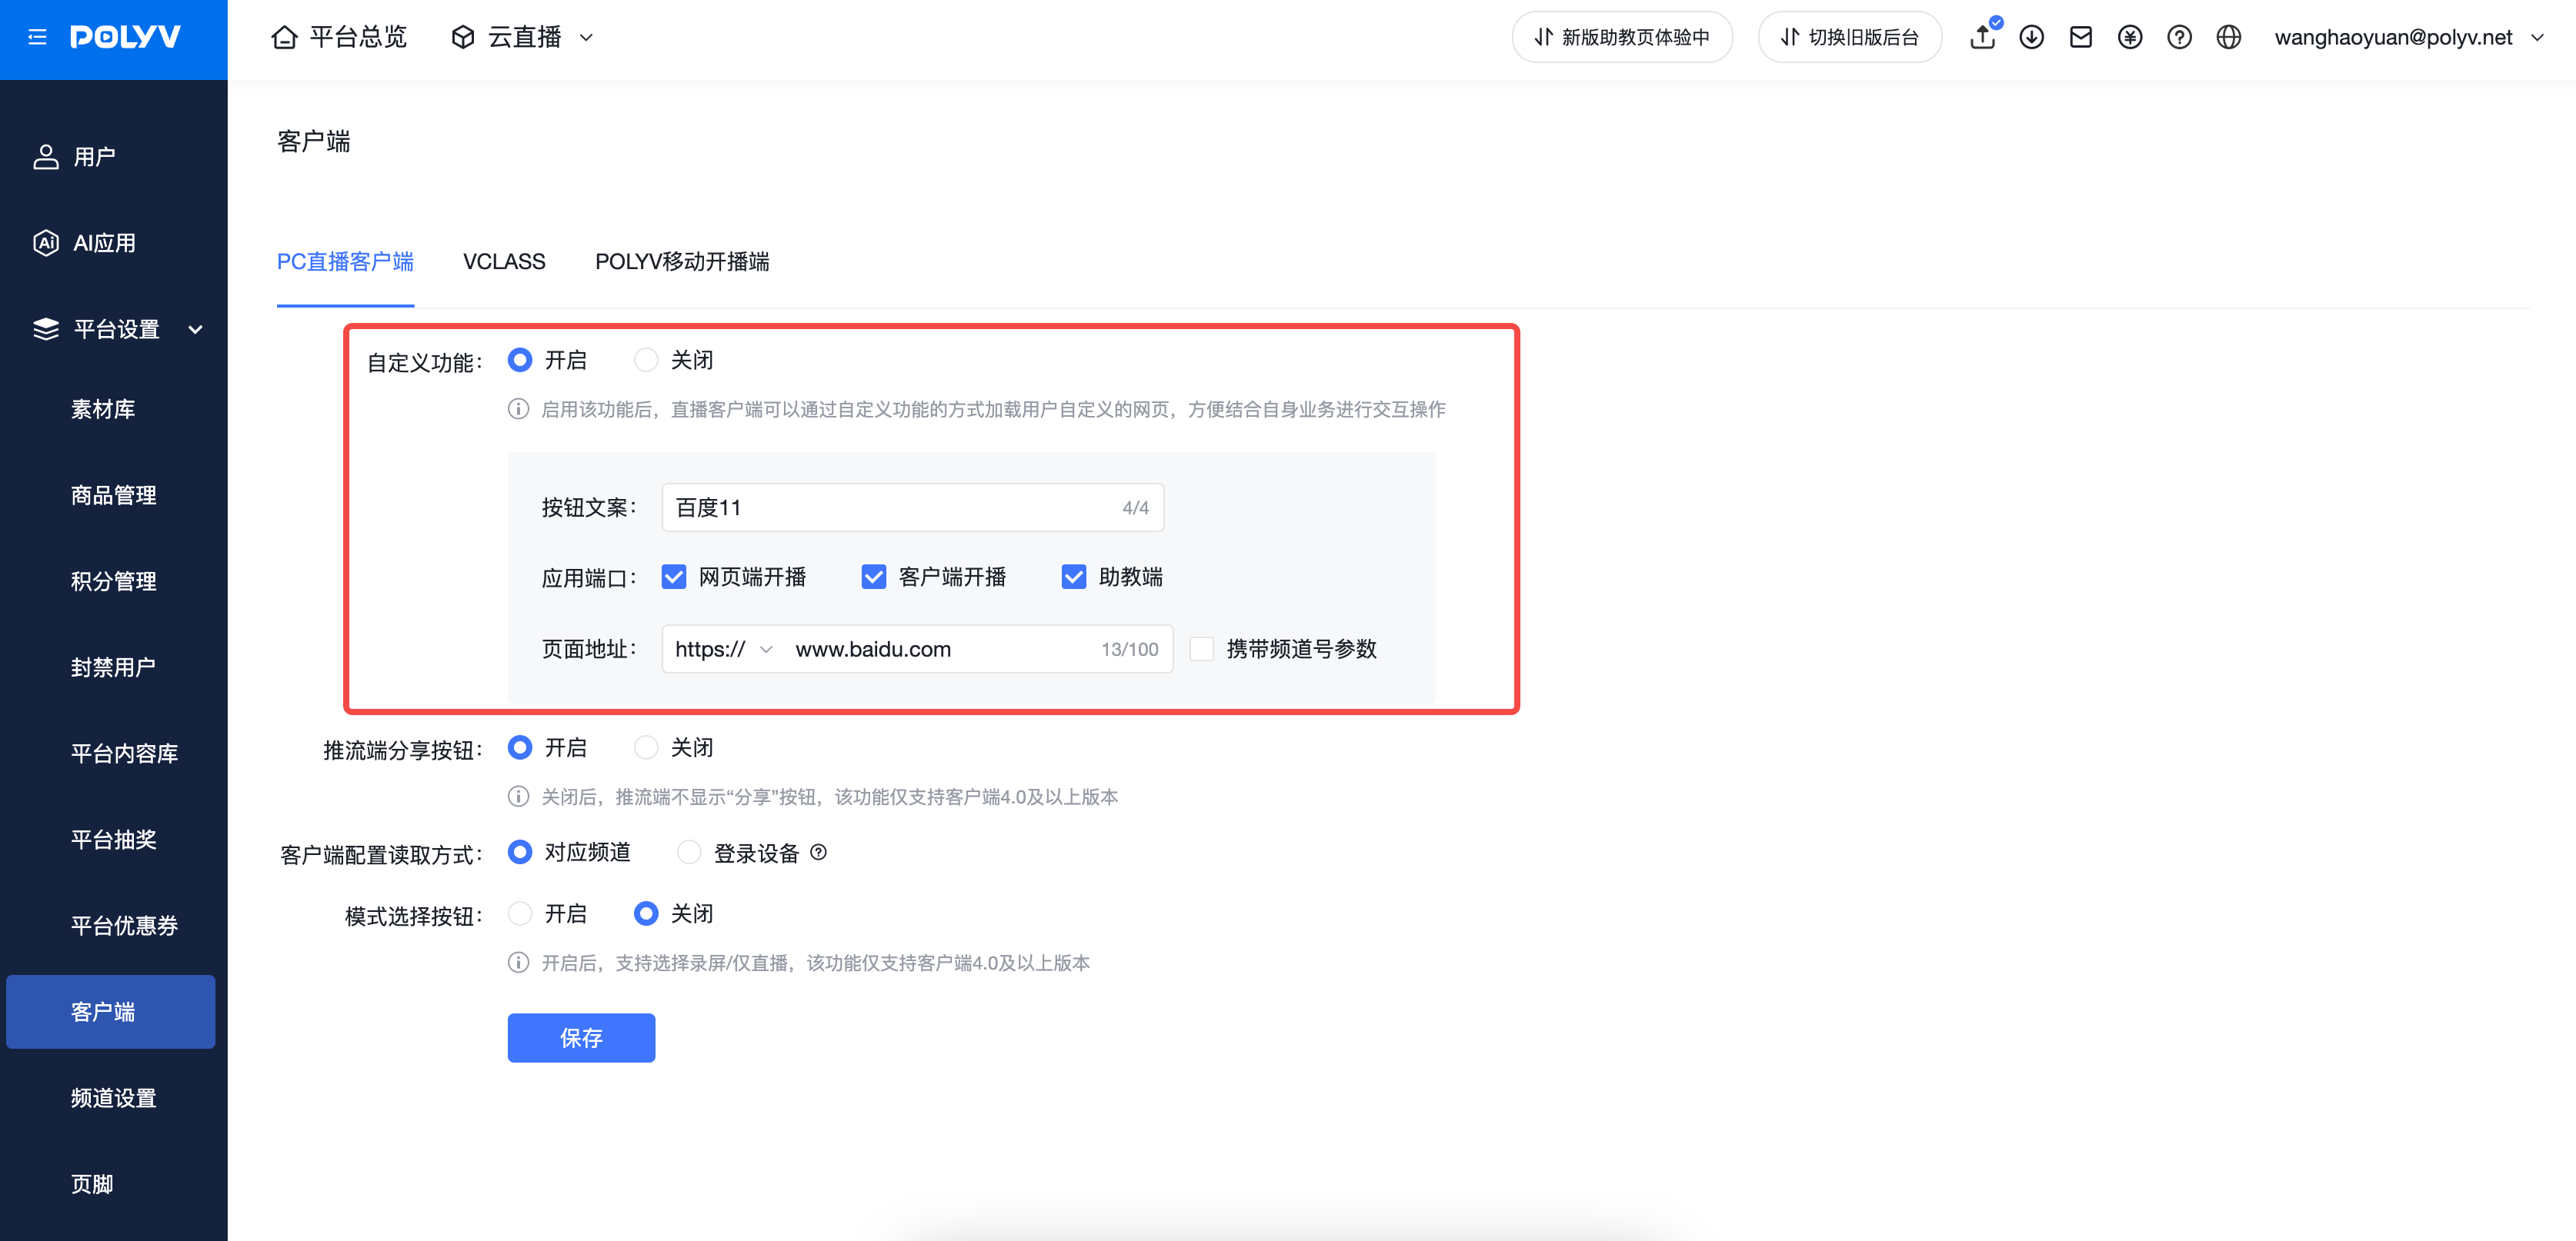Open 商品管理 in the sidebar
Viewport: 2576px width, 1241px height.
[x=112, y=494]
